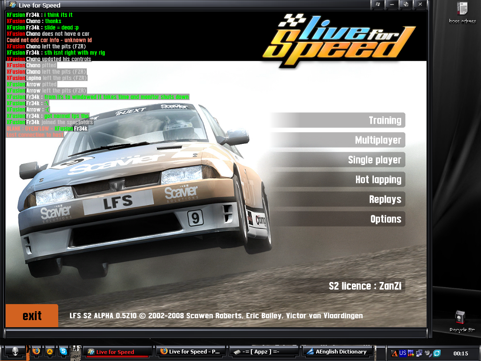This screenshot has height=361, width=481.
Task: Click chat line 'Fr34k : i think its it'
Action: pyautogui.click(x=39, y=15)
